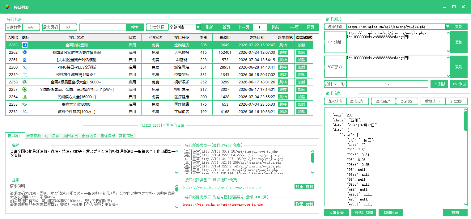Open the 其他信息 tab
Screen dimensions: 471x219
(x=126, y=136)
